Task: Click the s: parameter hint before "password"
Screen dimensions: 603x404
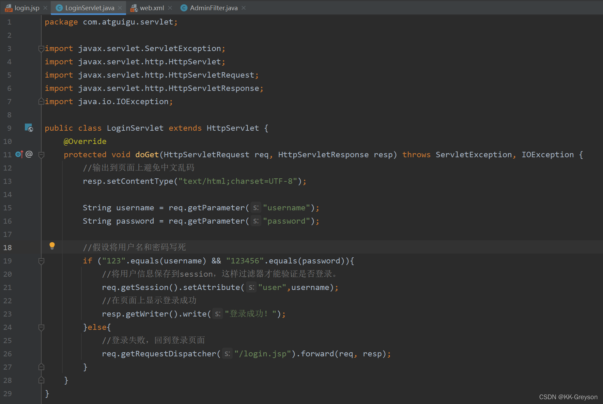Action: click(x=256, y=221)
